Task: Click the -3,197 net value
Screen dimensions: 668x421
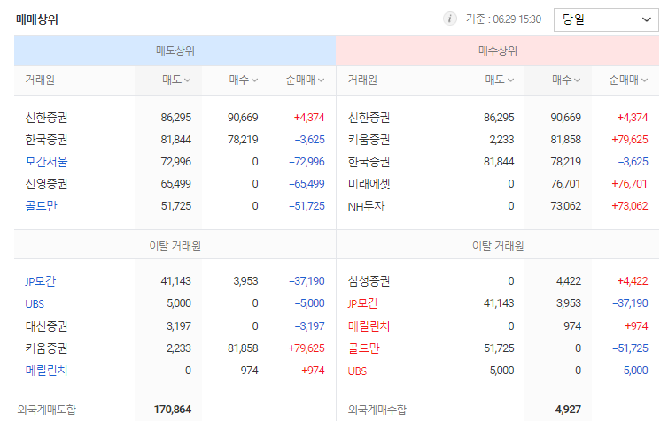Action: (x=310, y=326)
